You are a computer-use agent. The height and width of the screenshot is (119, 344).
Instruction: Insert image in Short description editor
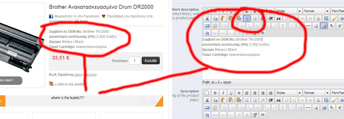326,18
